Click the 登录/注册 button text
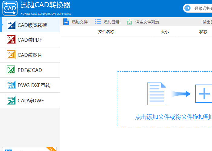The image size is (212, 151). [203, 8]
